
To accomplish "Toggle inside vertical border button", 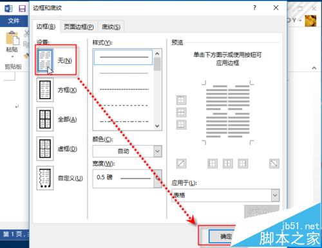I will pos(227,164).
